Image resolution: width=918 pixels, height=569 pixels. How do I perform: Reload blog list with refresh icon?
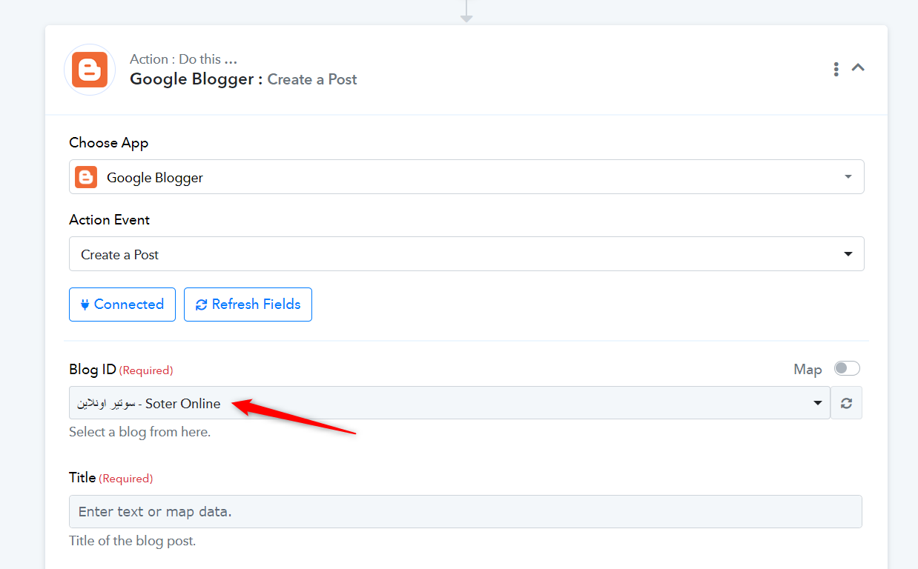pos(846,403)
